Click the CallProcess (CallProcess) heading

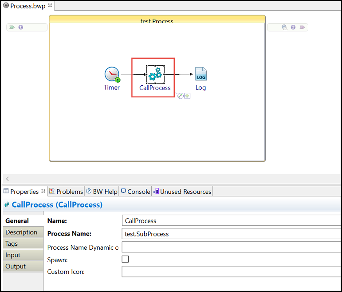[x=57, y=204]
